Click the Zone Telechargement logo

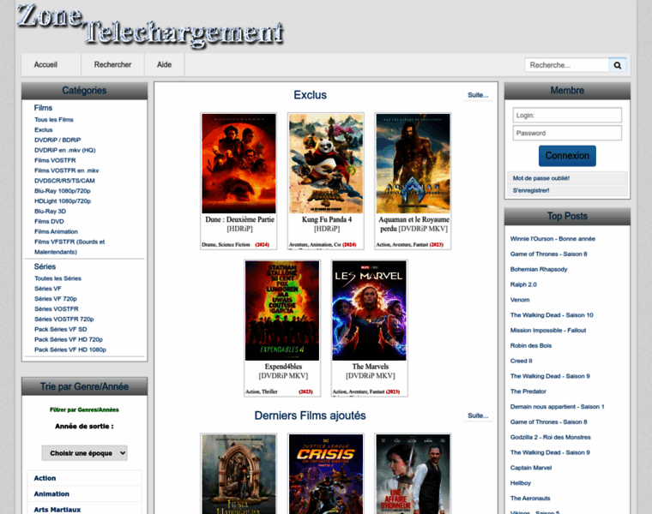pos(150,26)
